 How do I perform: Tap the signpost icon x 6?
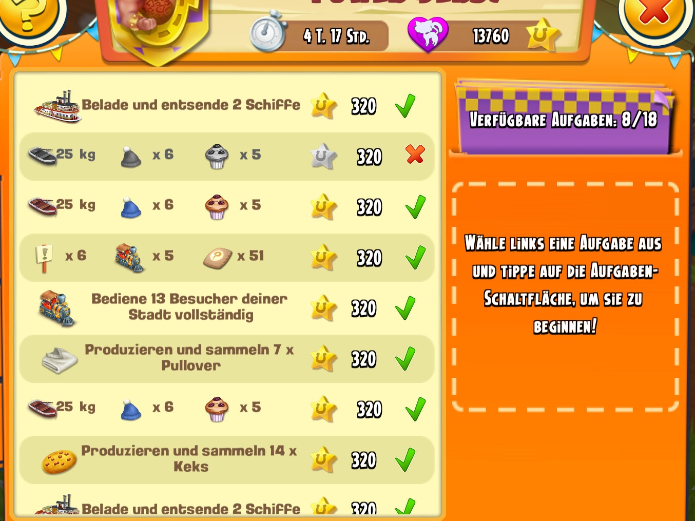[x=45, y=258]
